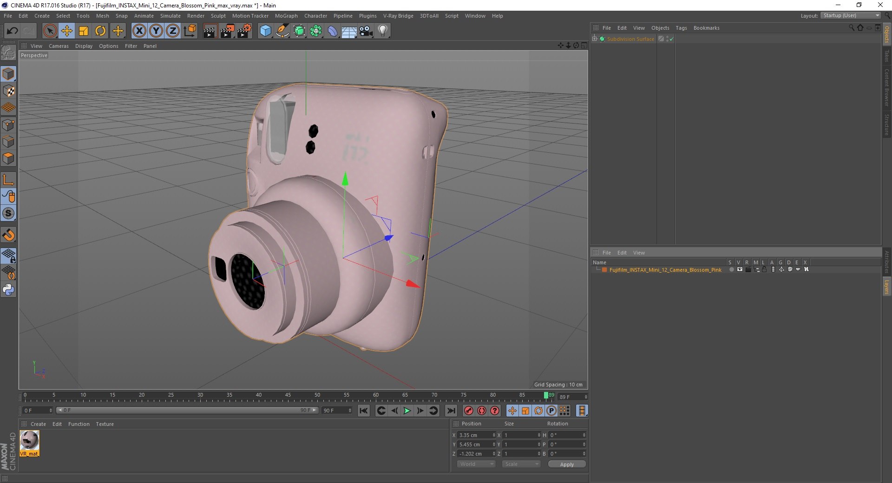Go to end of animation

click(451, 411)
